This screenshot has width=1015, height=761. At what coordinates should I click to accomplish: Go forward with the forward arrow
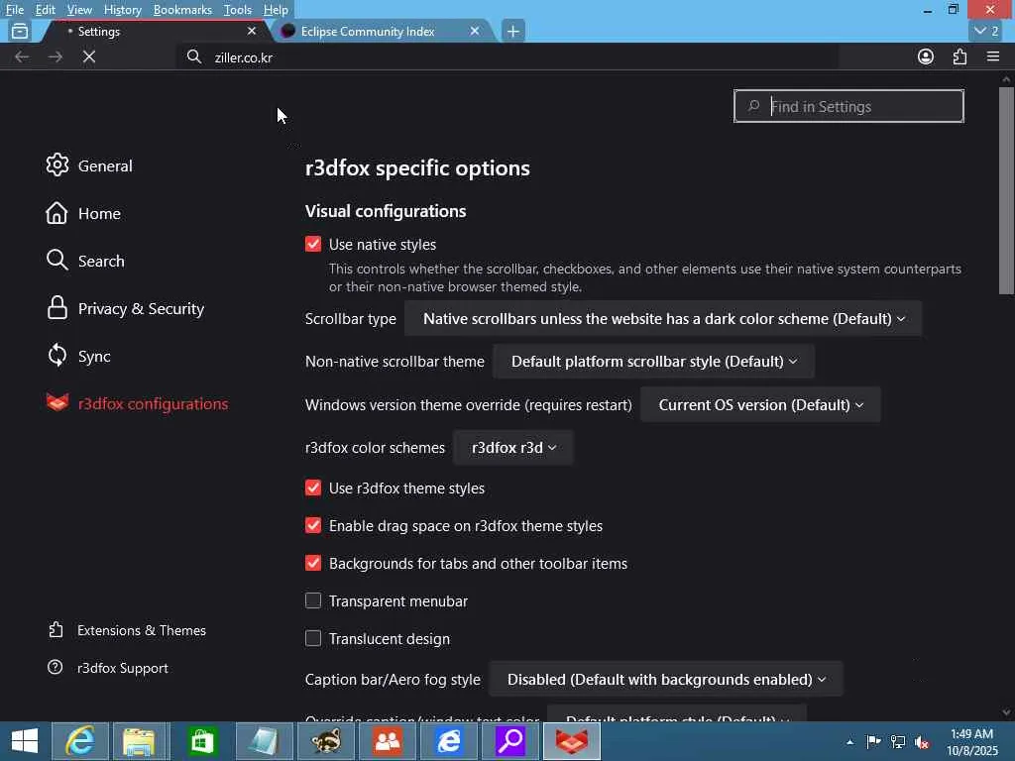click(x=56, y=56)
